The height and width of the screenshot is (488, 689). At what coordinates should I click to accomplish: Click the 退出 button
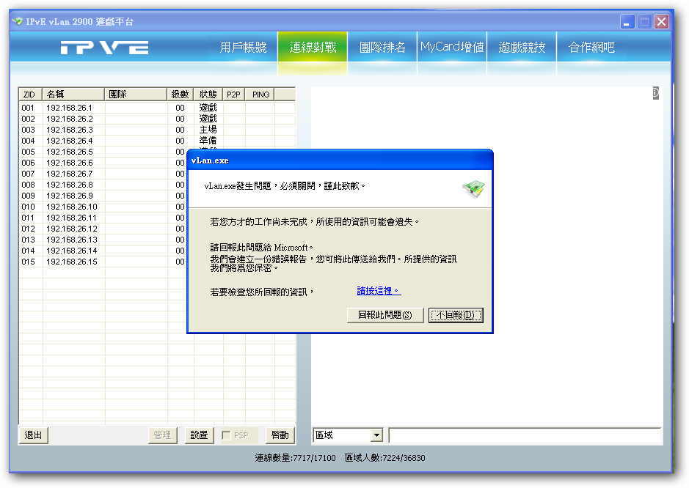34,435
